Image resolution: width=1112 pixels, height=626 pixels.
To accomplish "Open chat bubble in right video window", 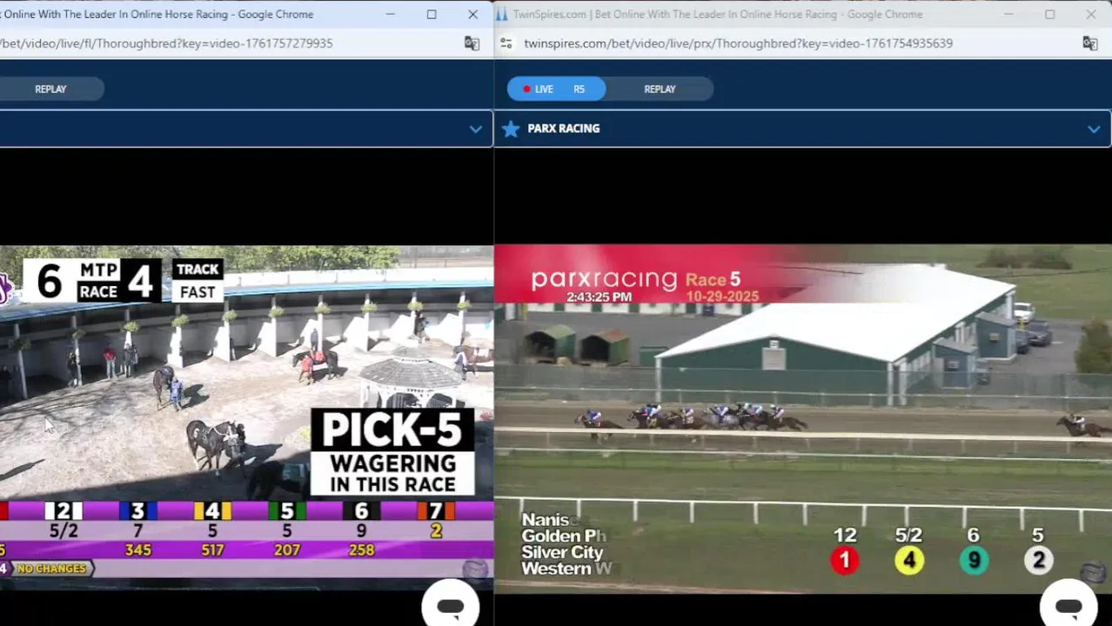I will pyautogui.click(x=1068, y=606).
